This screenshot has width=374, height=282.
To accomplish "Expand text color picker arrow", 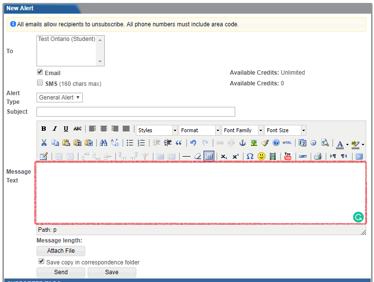I will (x=347, y=144).
